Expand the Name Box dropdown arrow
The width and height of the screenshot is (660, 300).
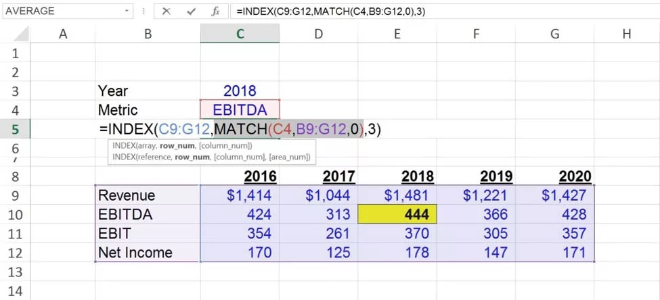pyautogui.click(x=127, y=11)
